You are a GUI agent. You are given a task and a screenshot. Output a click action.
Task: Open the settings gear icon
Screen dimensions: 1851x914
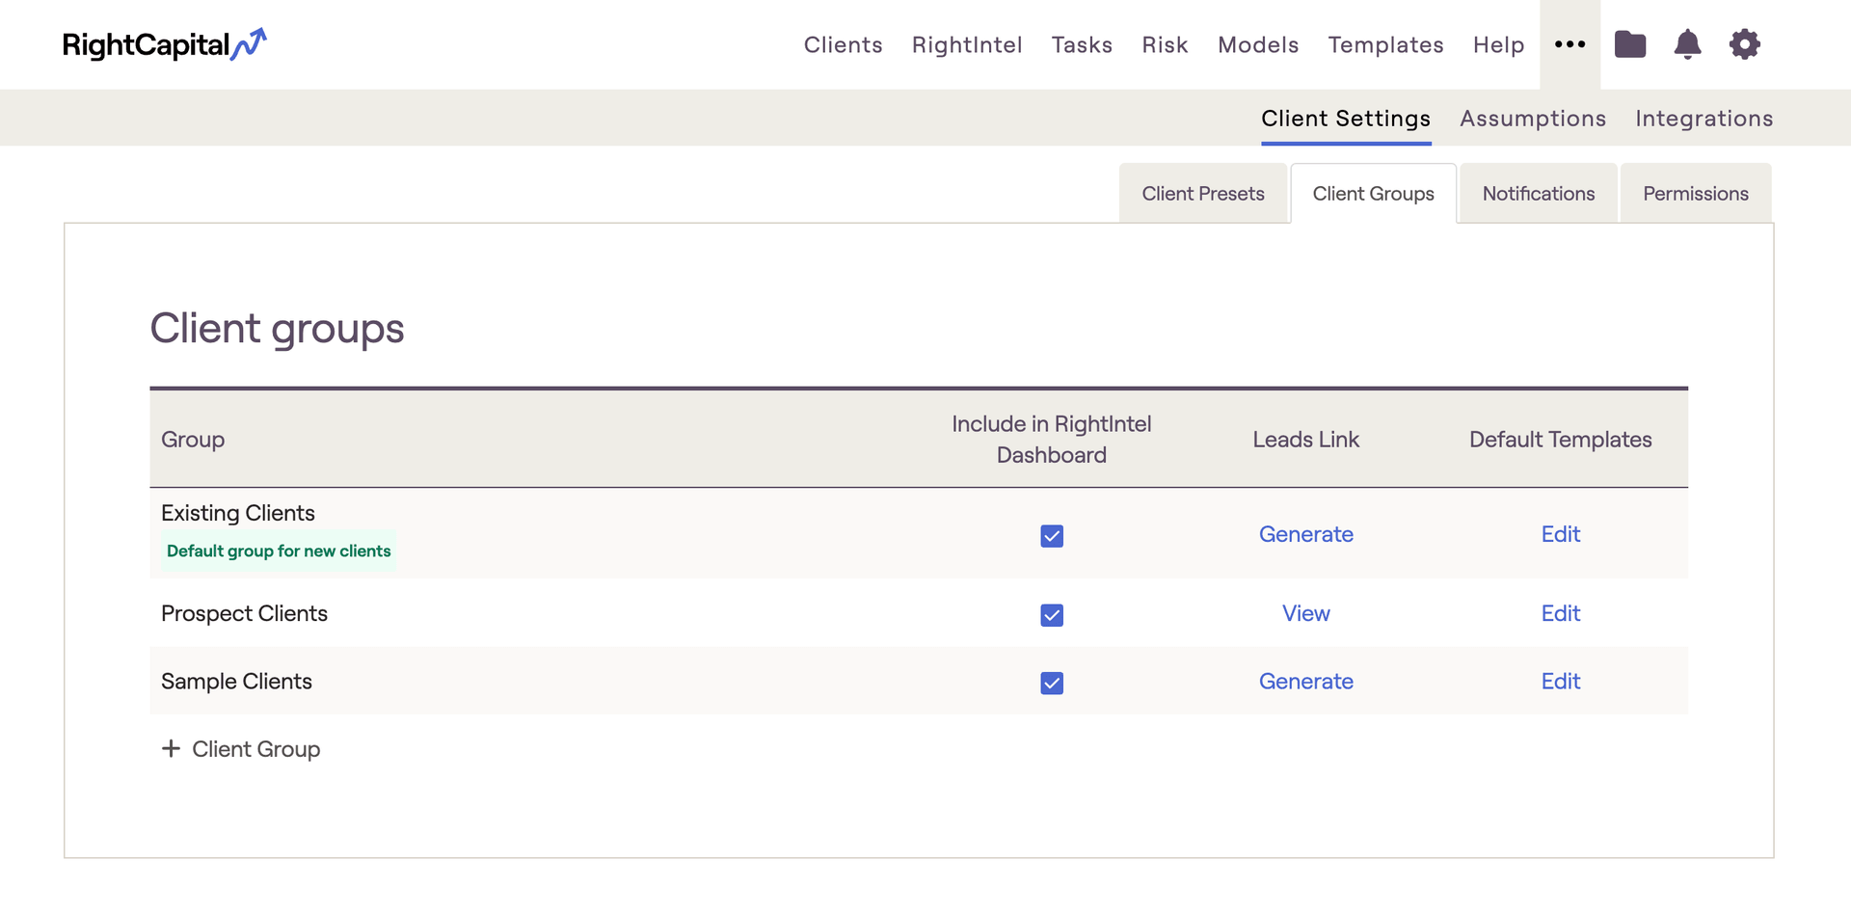pos(1744,44)
